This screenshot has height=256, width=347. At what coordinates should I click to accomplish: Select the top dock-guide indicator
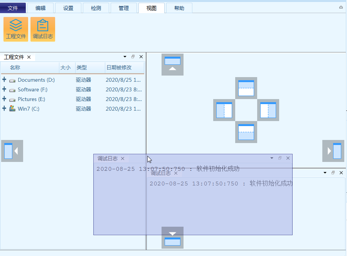[x=246, y=88]
